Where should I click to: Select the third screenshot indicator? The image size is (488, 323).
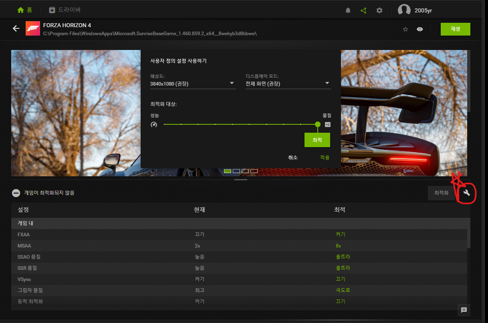[x=245, y=171]
